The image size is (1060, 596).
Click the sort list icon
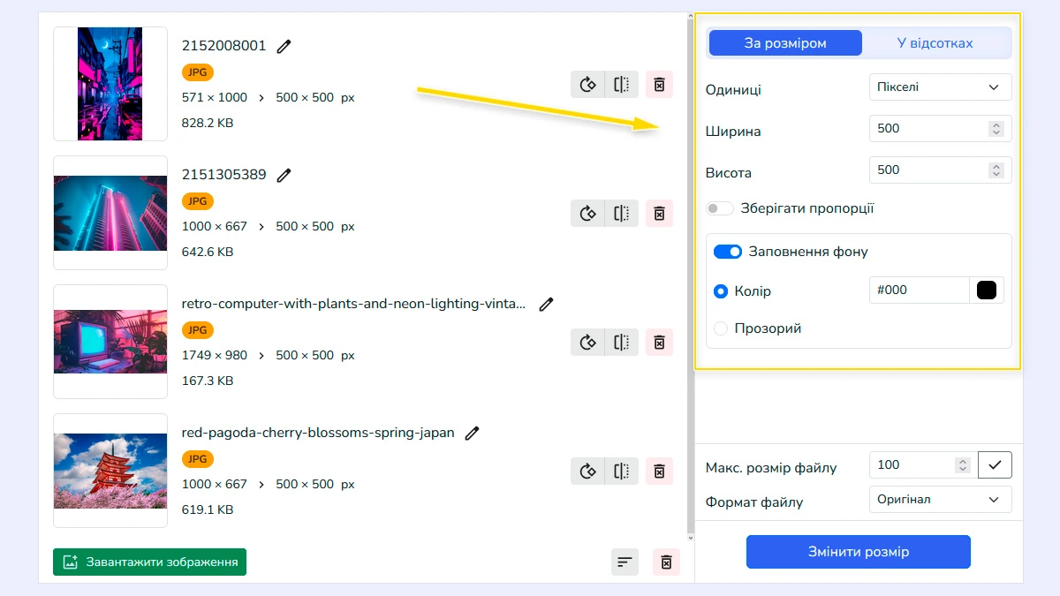(x=625, y=562)
